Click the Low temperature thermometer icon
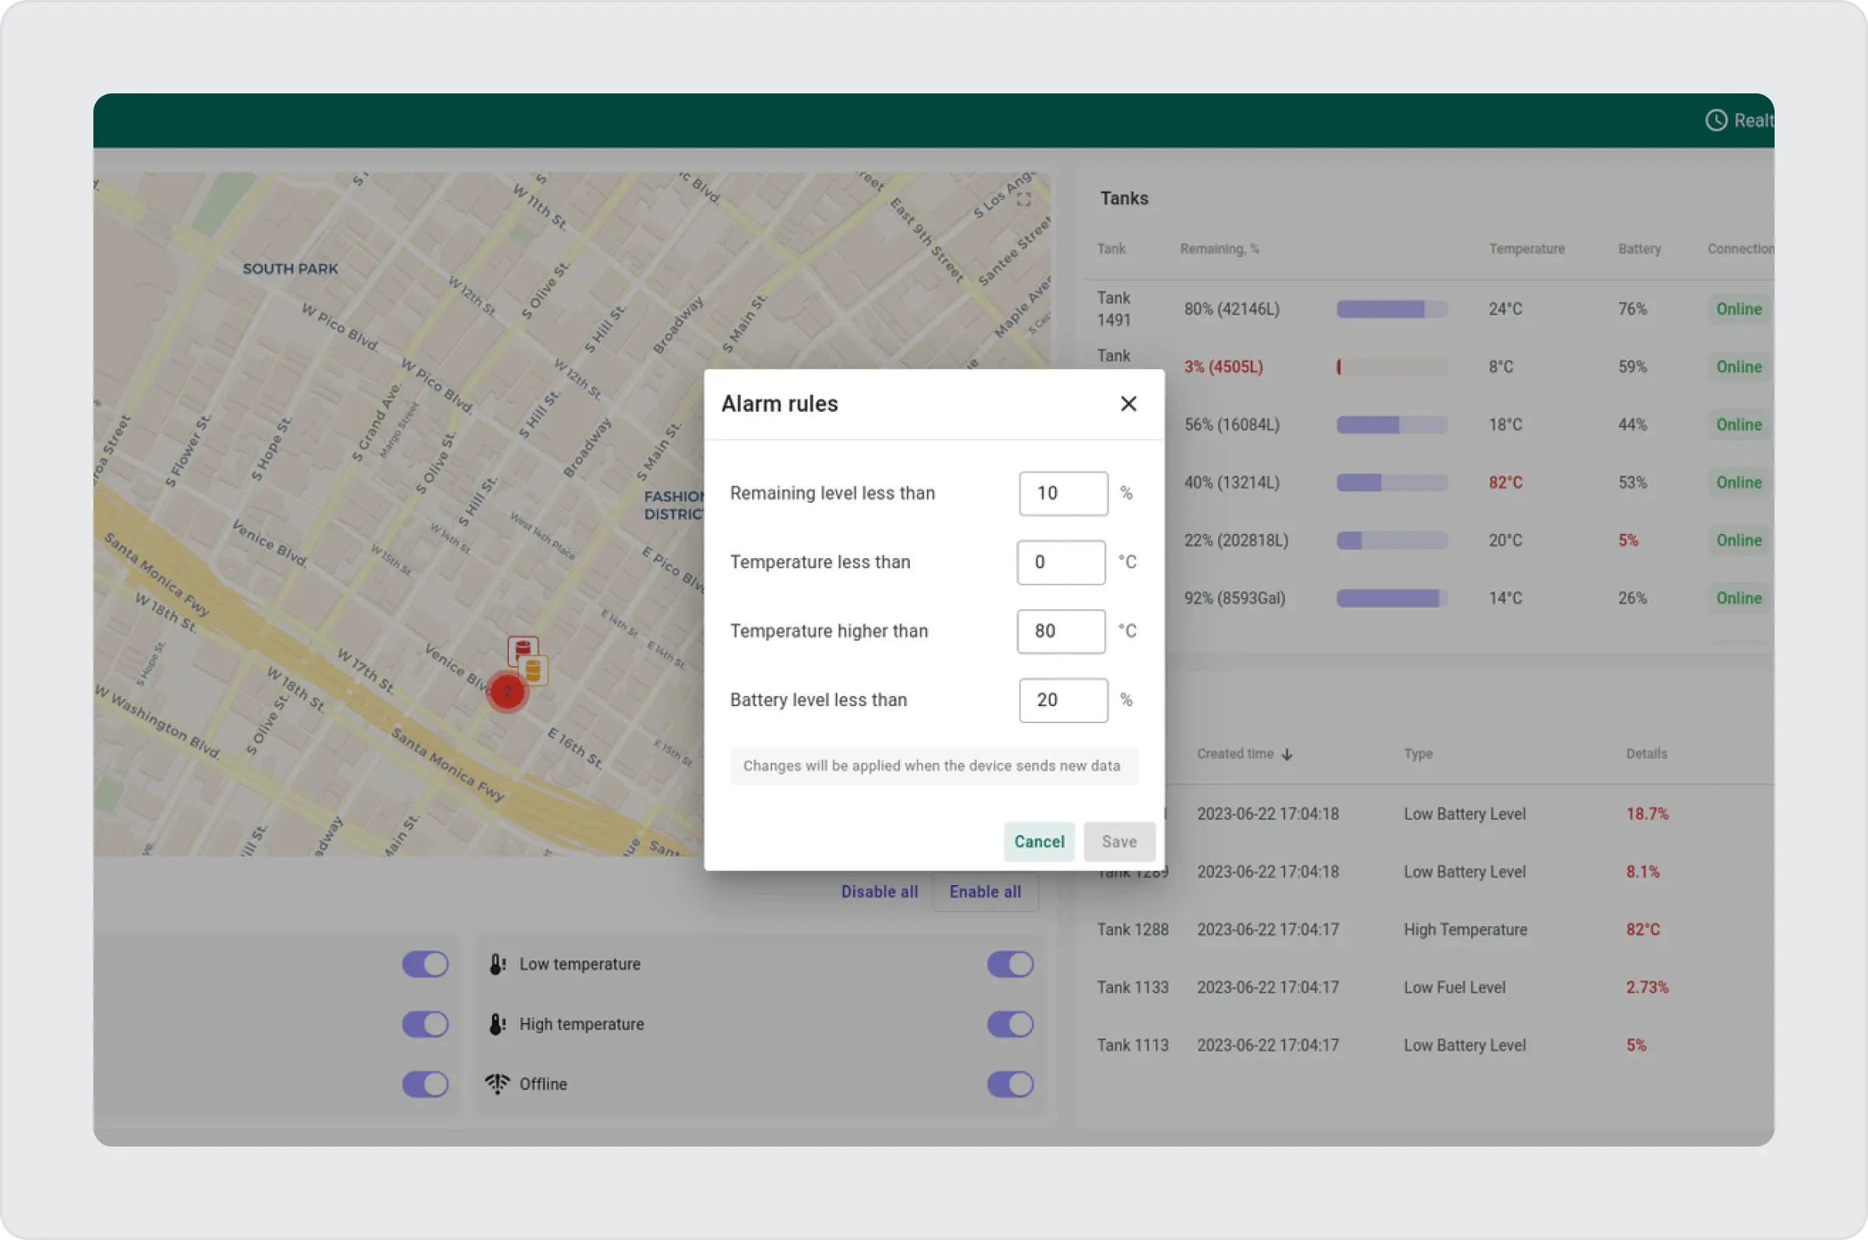This screenshot has width=1868, height=1240. click(x=497, y=964)
